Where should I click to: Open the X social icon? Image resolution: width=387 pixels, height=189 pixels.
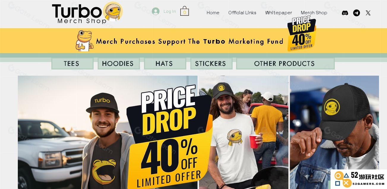coord(368,13)
